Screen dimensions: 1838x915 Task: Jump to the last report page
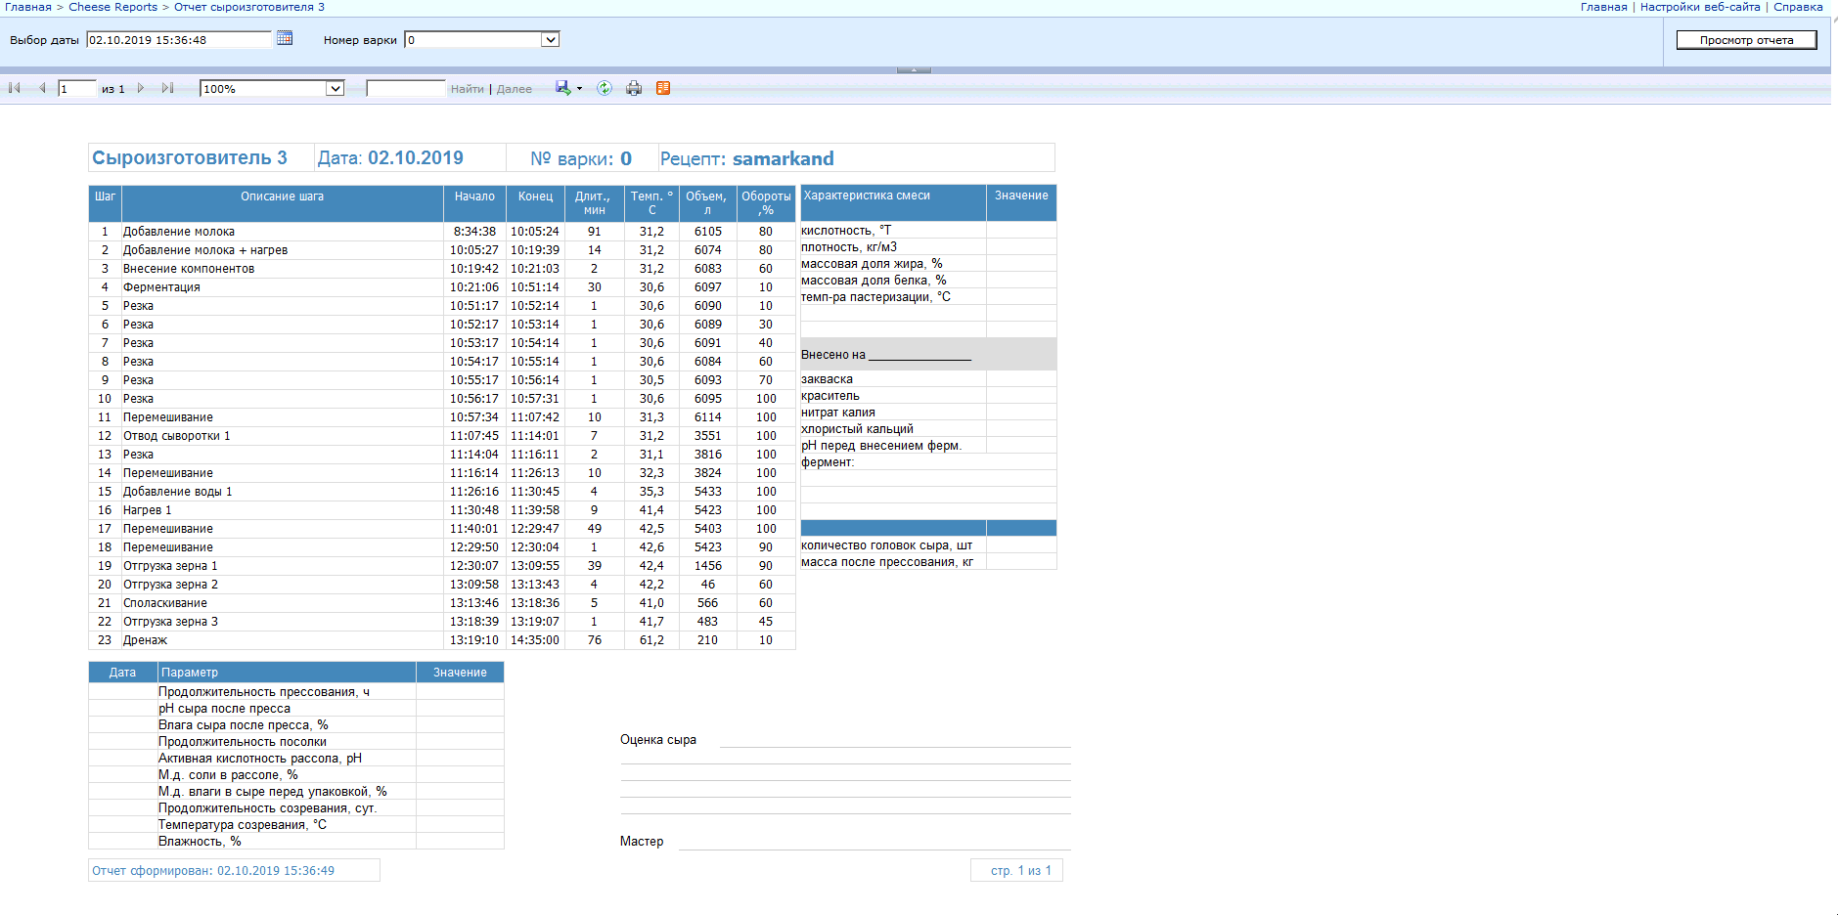click(x=167, y=88)
